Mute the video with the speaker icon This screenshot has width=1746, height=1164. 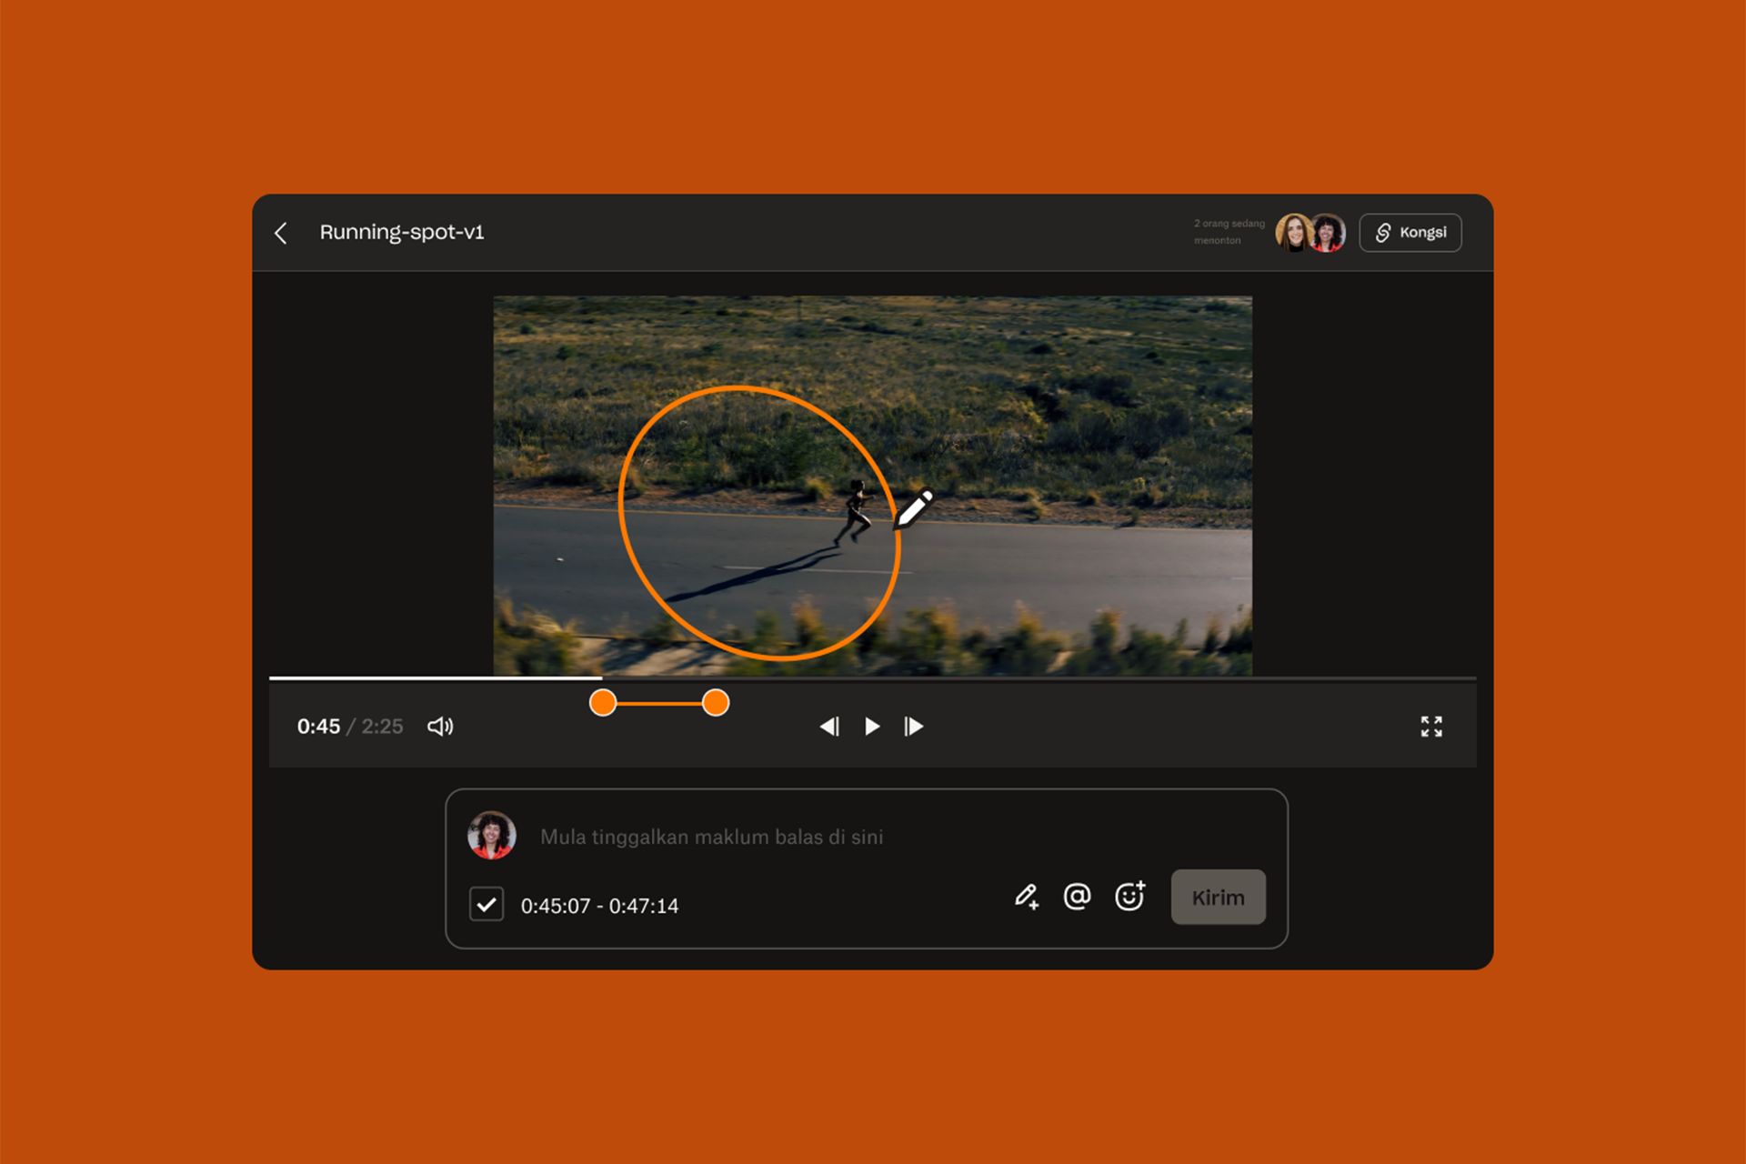[x=440, y=727]
